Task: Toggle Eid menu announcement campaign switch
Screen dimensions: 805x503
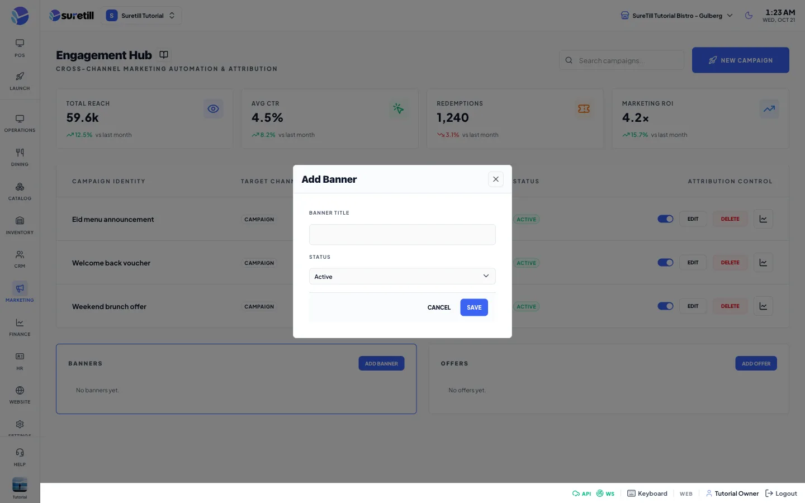Action: (x=665, y=219)
